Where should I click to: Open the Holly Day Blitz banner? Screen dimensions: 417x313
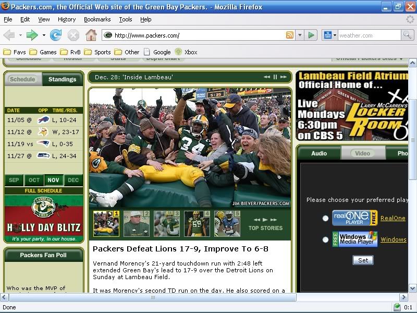(x=44, y=219)
